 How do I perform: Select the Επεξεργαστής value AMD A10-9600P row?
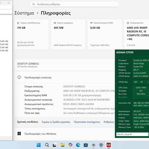tap(89, 91)
